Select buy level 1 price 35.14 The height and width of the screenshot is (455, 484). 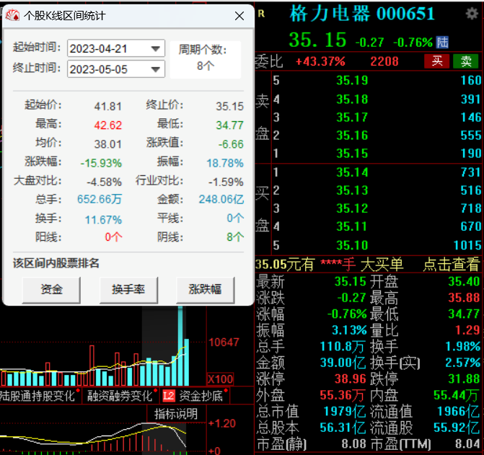tap(352, 172)
